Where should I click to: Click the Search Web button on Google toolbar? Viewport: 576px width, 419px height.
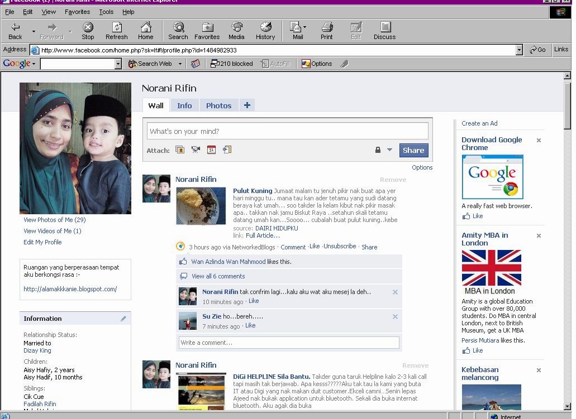(150, 64)
